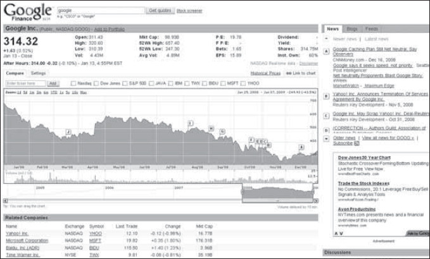Set chart zoom to 3m
The width and height of the screenshot is (430, 259).
click(x=39, y=92)
